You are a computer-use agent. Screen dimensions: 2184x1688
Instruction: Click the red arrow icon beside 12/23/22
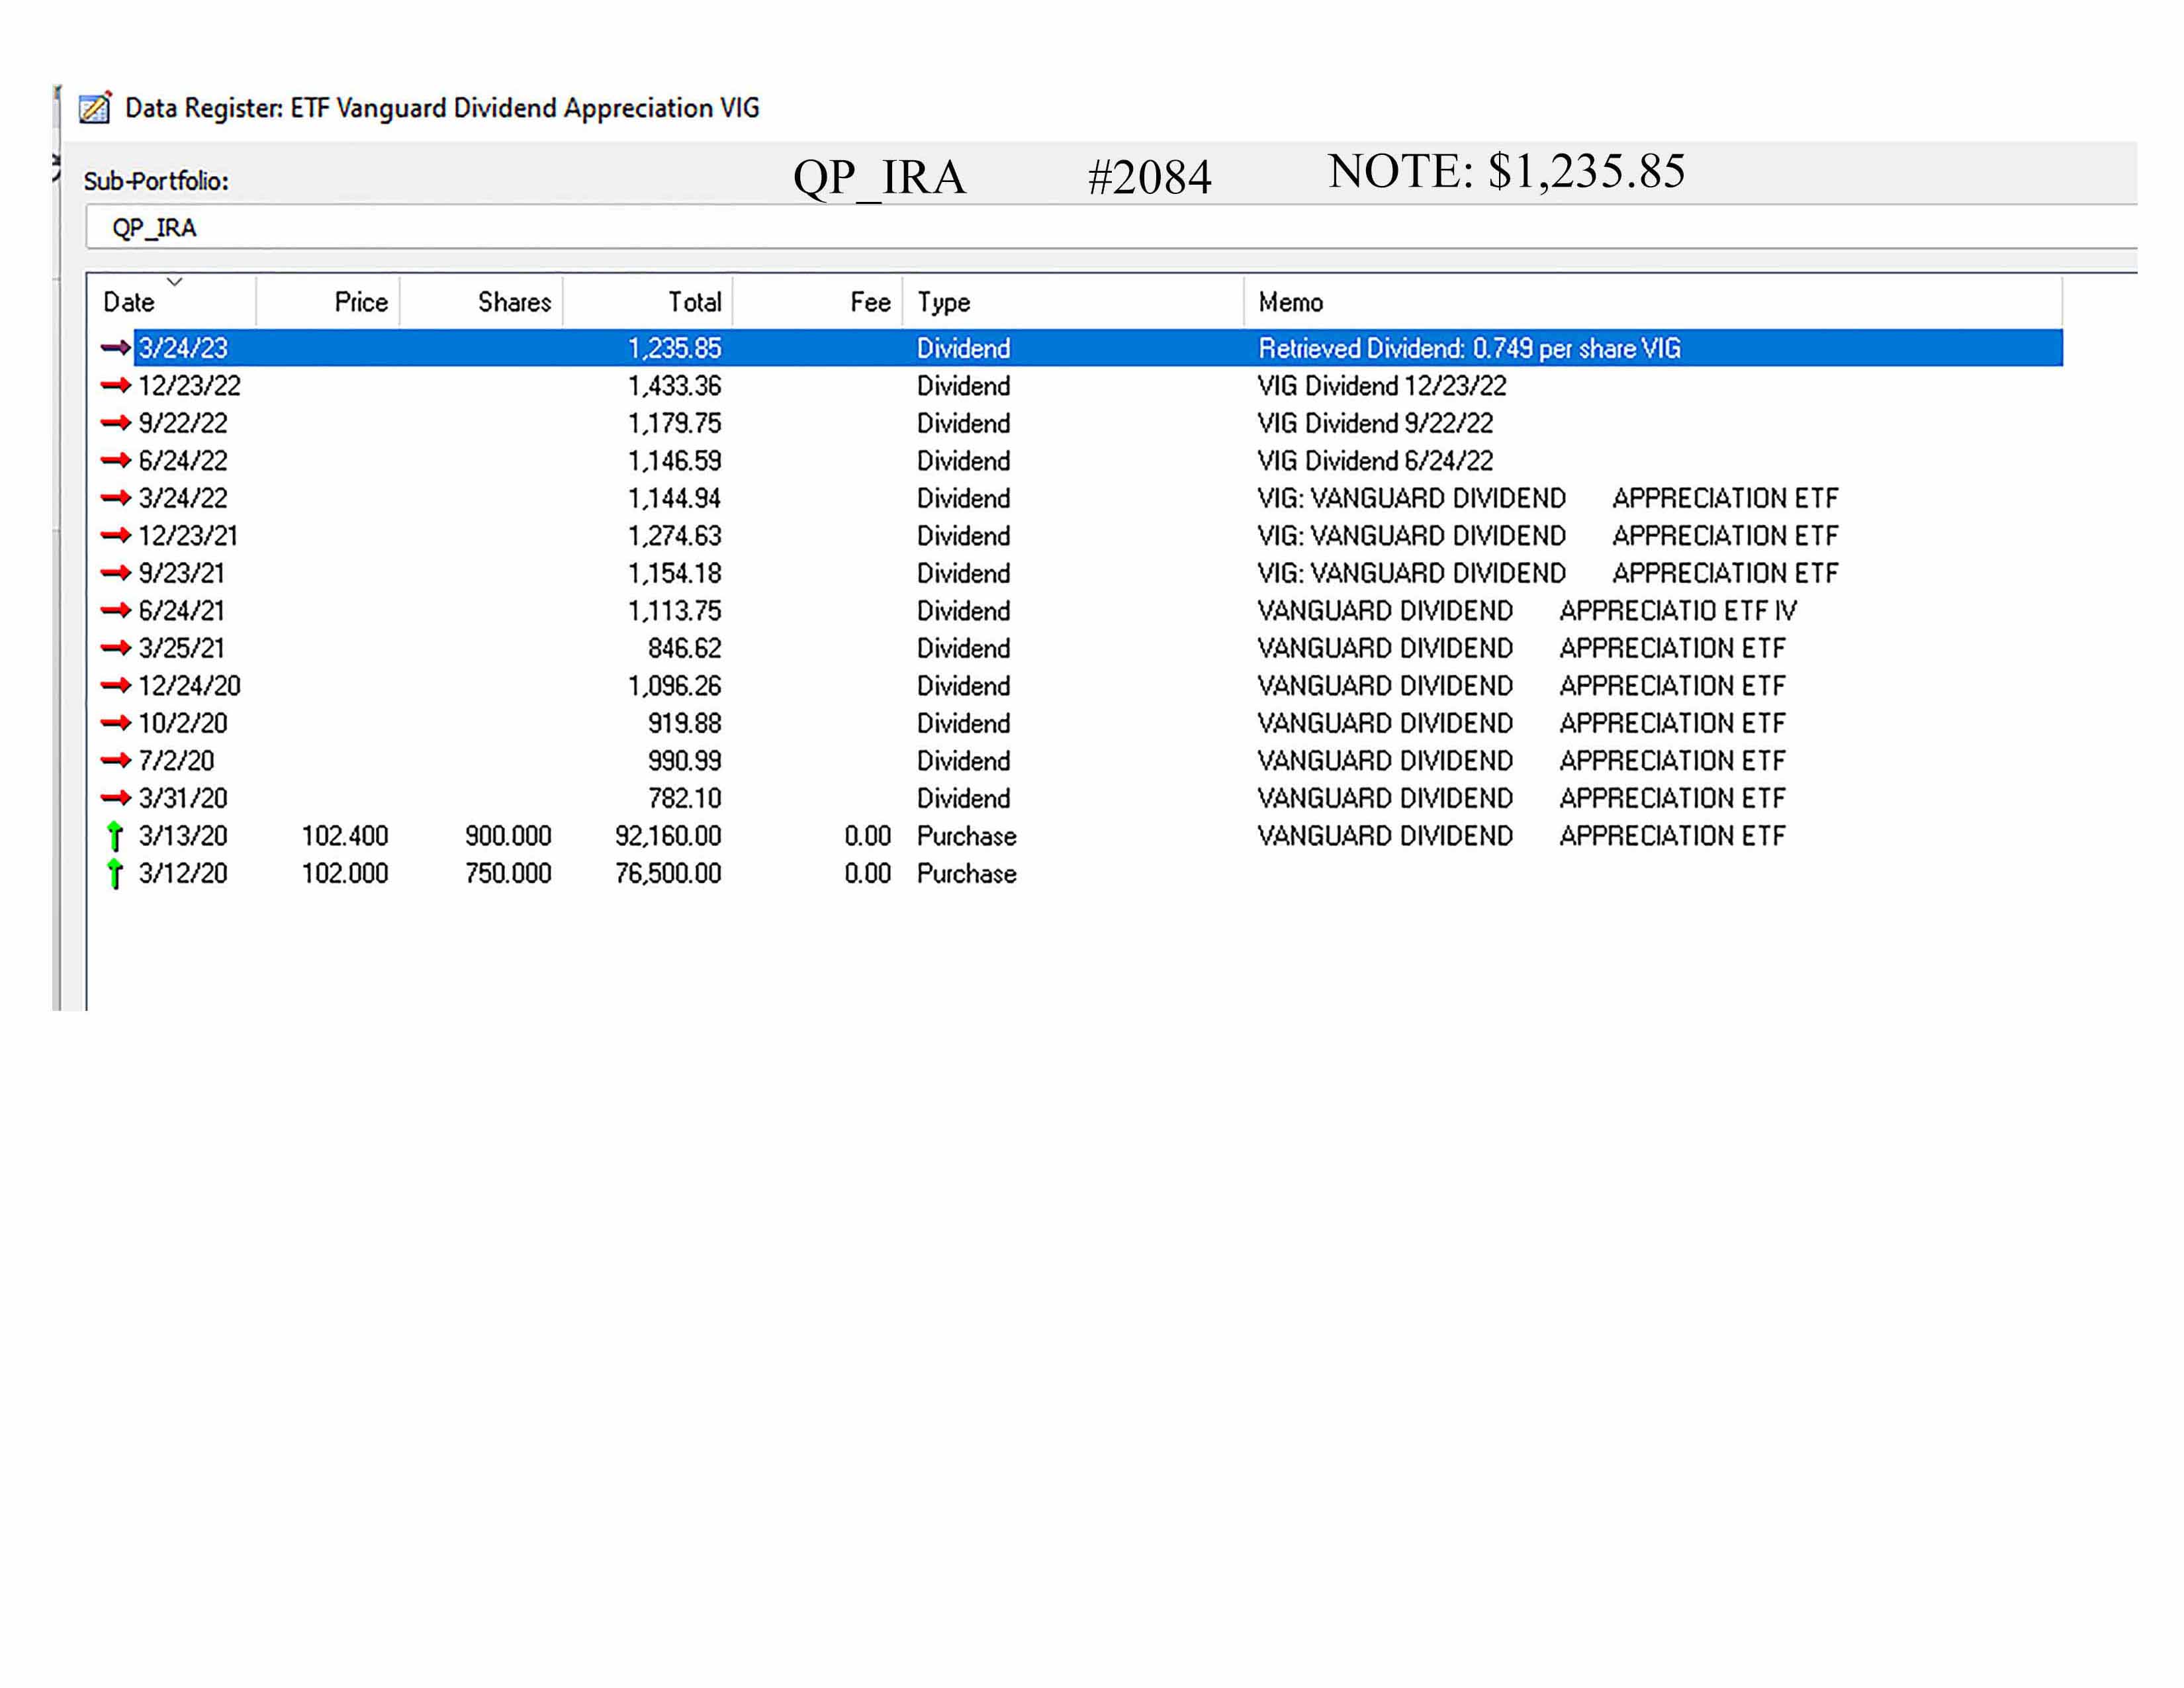pyautogui.click(x=116, y=385)
